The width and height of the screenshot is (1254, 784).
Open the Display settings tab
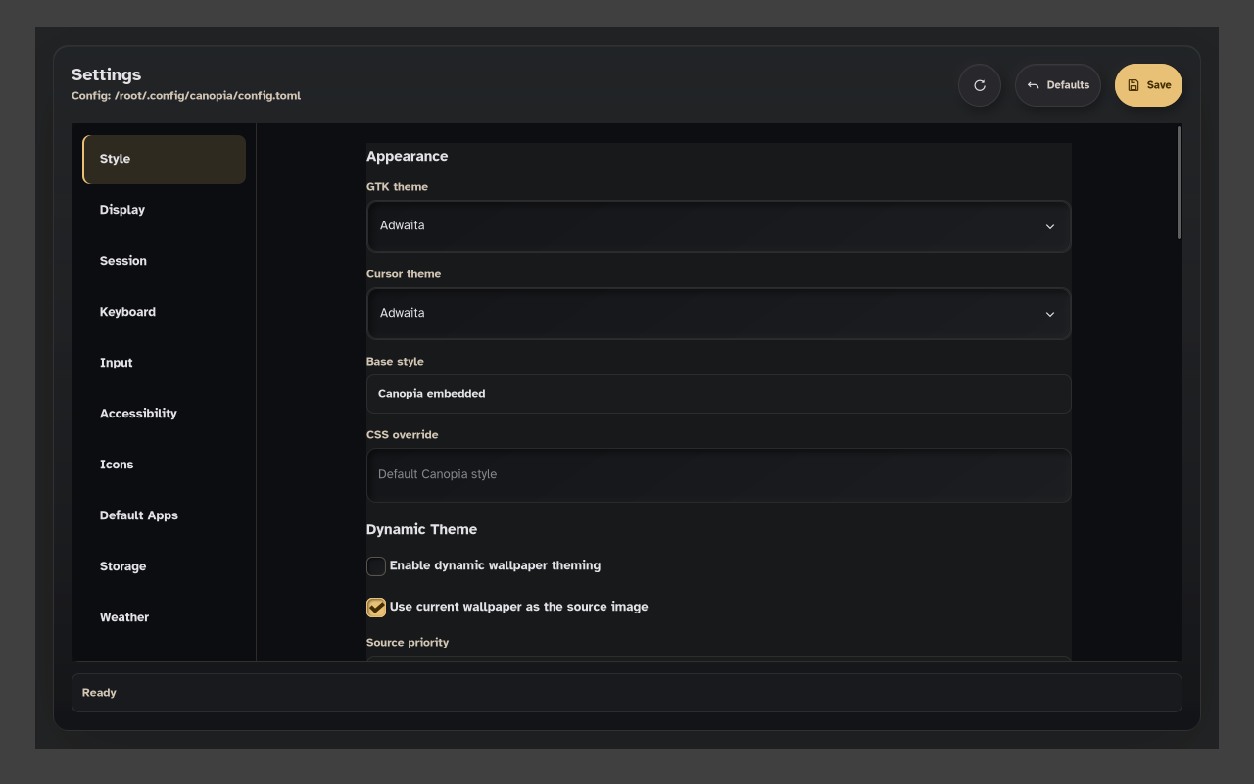164,210
